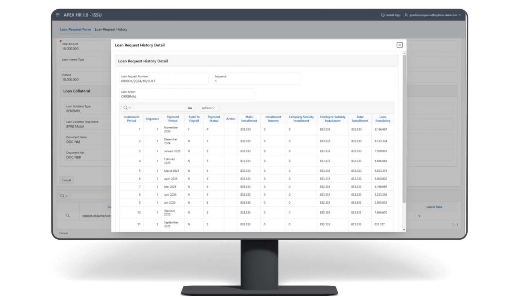Close the Loan Request History Detail dialog
Image resolution: width=529 pixels, height=297 pixels.
coord(399,45)
